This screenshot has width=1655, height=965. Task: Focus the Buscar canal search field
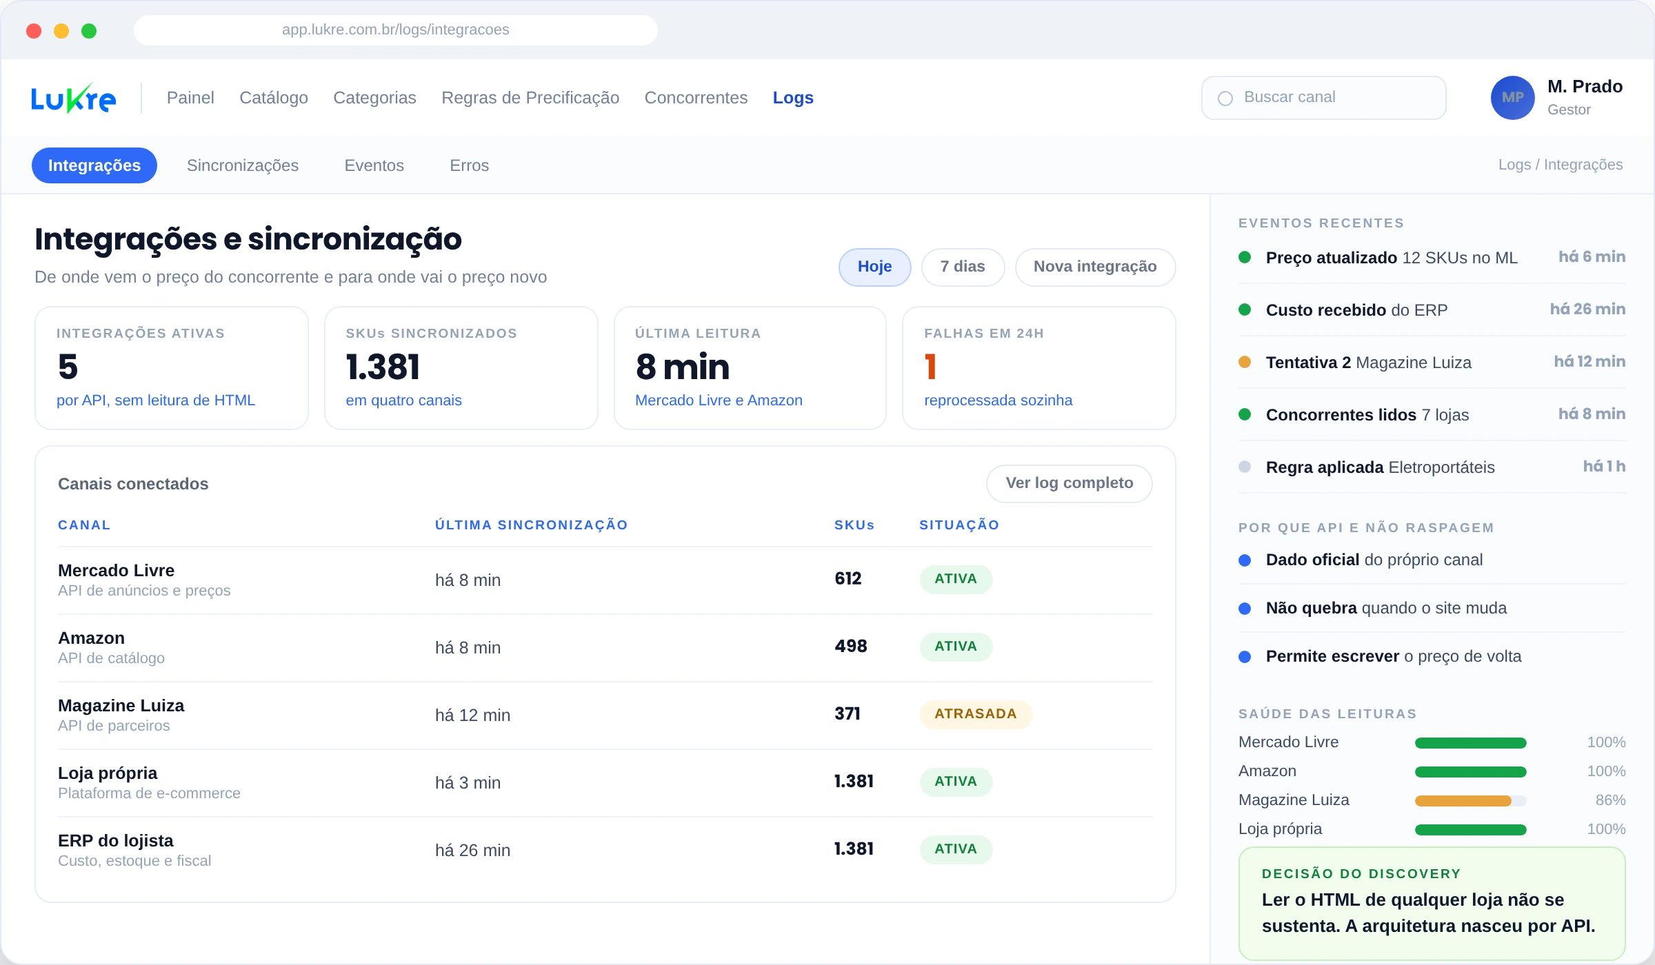(x=1323, y=98)
